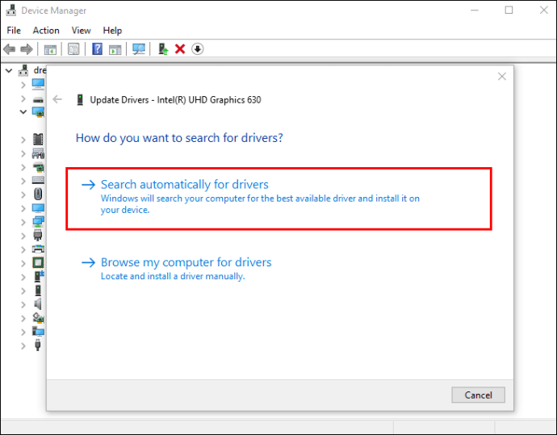
Task: Expand the chevron beside the processor chip icon
Action: (23, 263)
